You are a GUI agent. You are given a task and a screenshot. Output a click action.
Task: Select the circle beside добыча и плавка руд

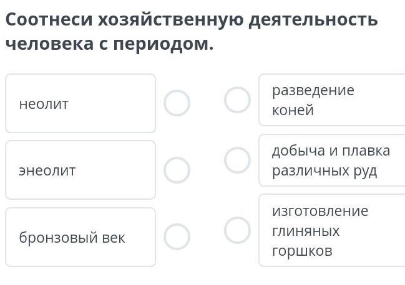pyautogui.click(x=237, y=160)
